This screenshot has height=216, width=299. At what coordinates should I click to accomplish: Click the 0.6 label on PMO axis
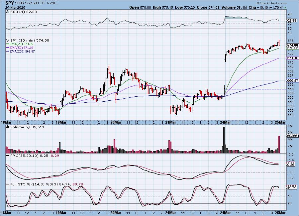(291, 155)
